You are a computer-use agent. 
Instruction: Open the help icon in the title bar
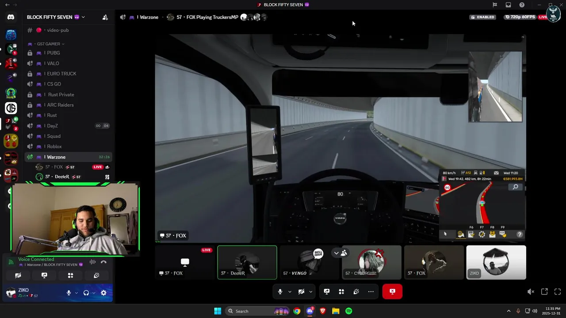pyautogui.click(x=522, y=5)
